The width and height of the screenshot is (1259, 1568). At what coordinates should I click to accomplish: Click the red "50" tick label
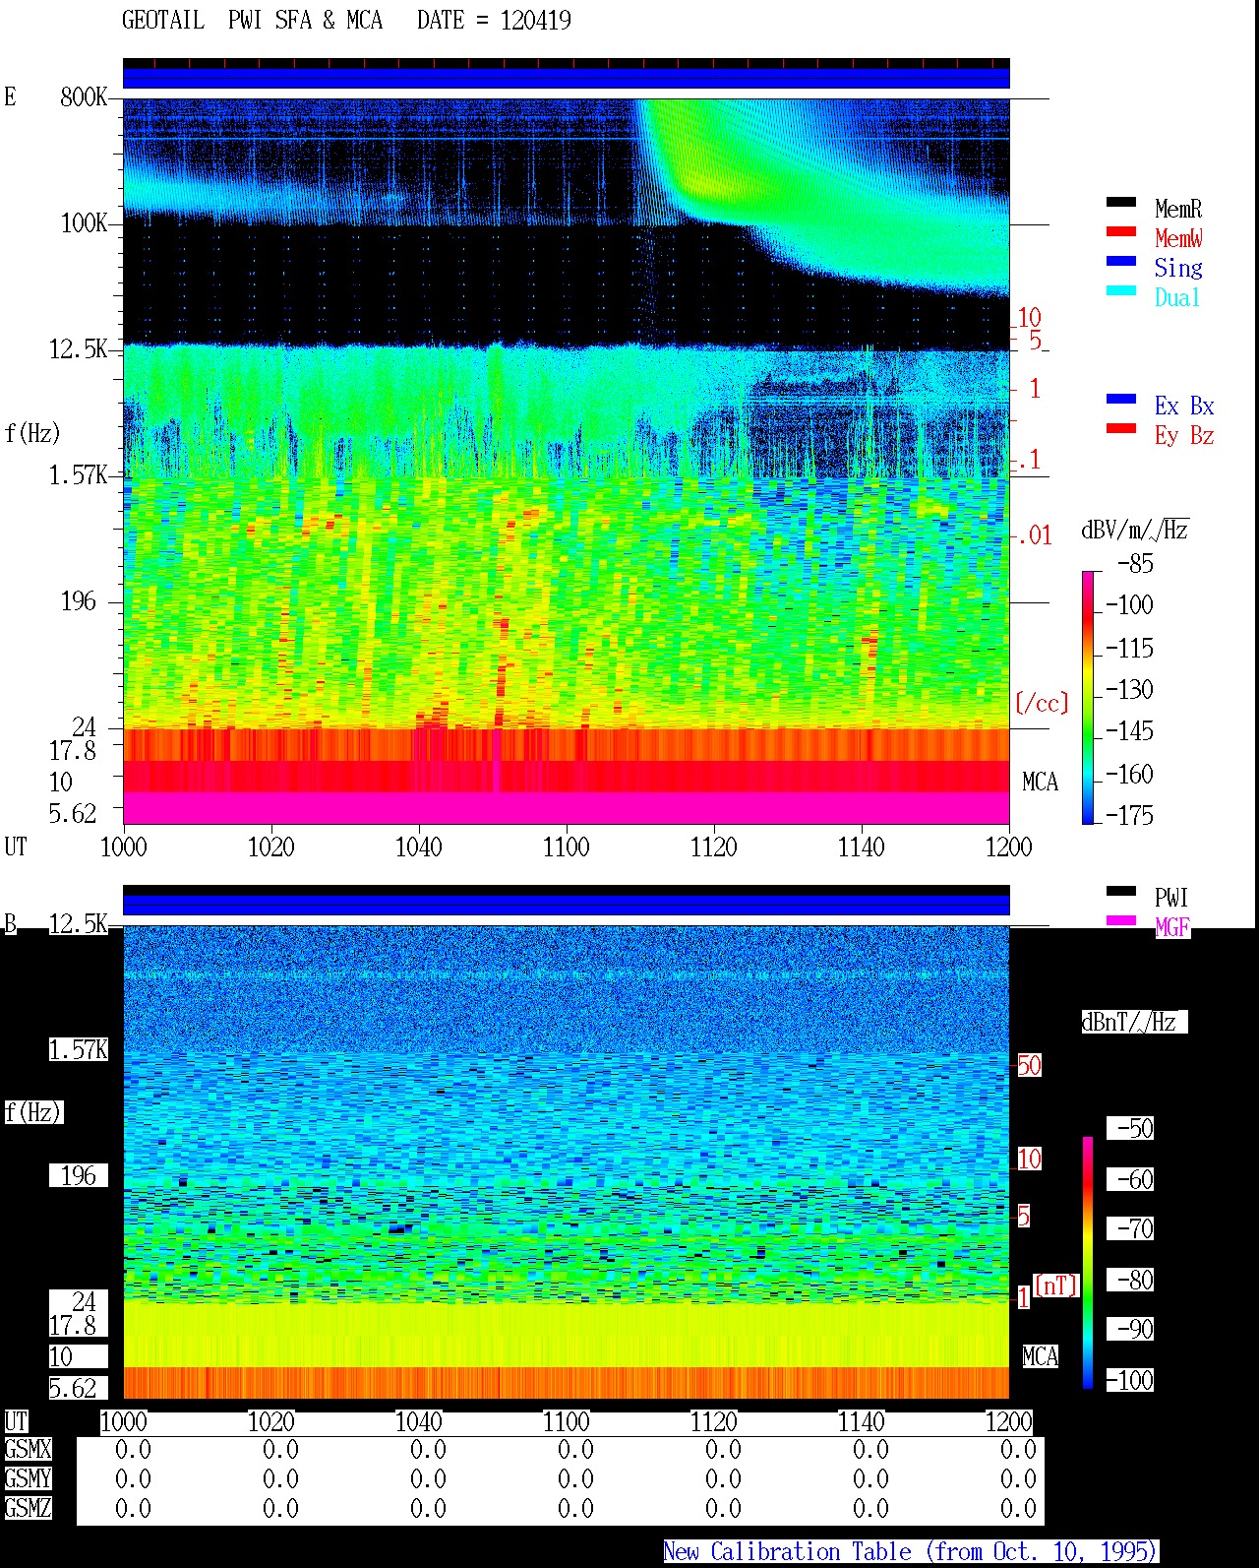[1029, 1065]
